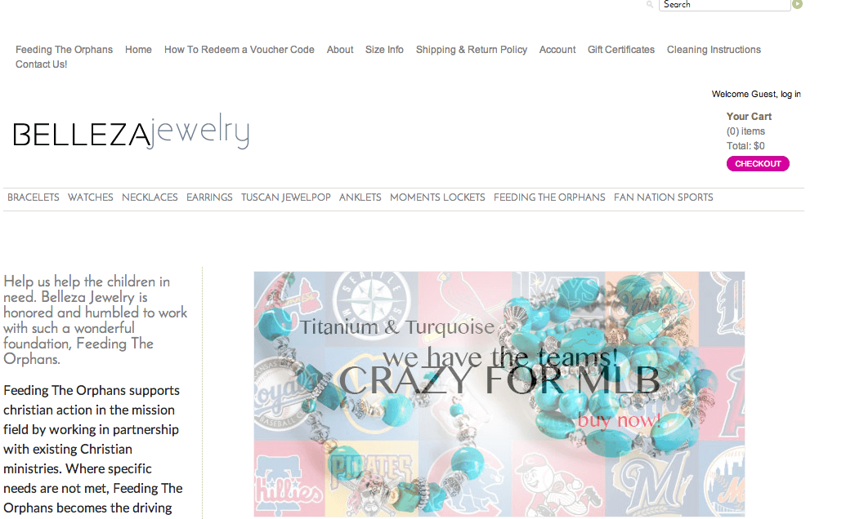Select TUSCAN JEWELPOP in the category bar
Viewport: 846px width, 519px height.
coord(285,197)
